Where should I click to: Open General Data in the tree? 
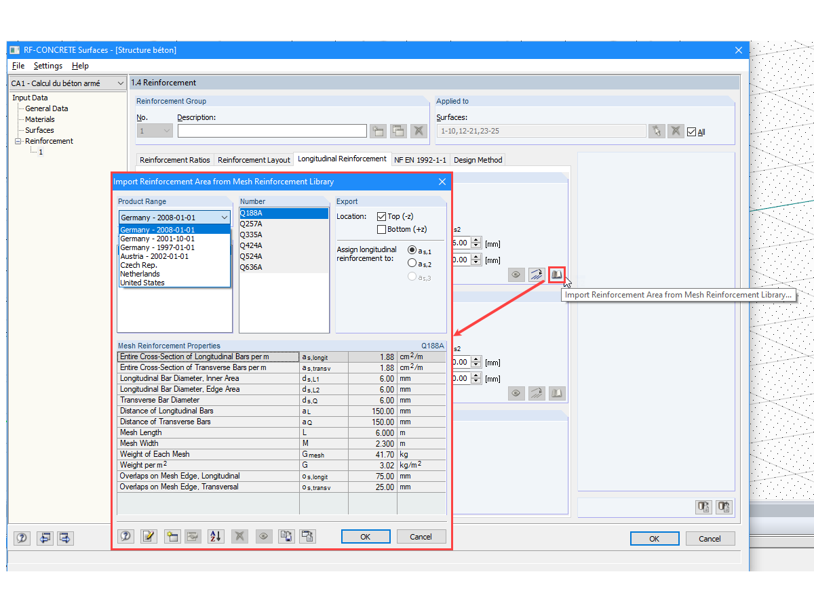47,108
